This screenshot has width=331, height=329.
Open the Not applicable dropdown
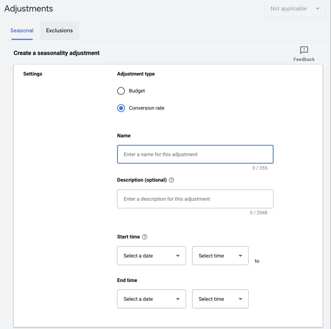click(295, 9)
